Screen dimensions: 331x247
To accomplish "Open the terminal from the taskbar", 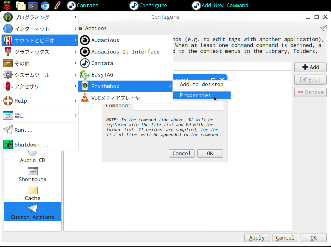I will (33, 6).
